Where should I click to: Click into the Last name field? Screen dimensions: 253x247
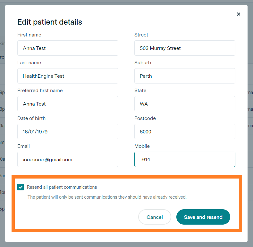68,76
